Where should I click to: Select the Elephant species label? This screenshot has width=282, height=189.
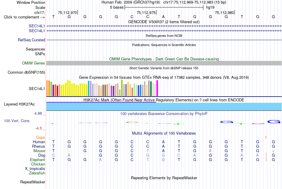pyautogui.click(x=37, y=160)
